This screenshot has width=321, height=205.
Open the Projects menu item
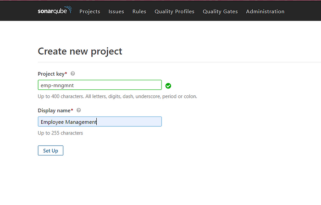coord(90,11)
